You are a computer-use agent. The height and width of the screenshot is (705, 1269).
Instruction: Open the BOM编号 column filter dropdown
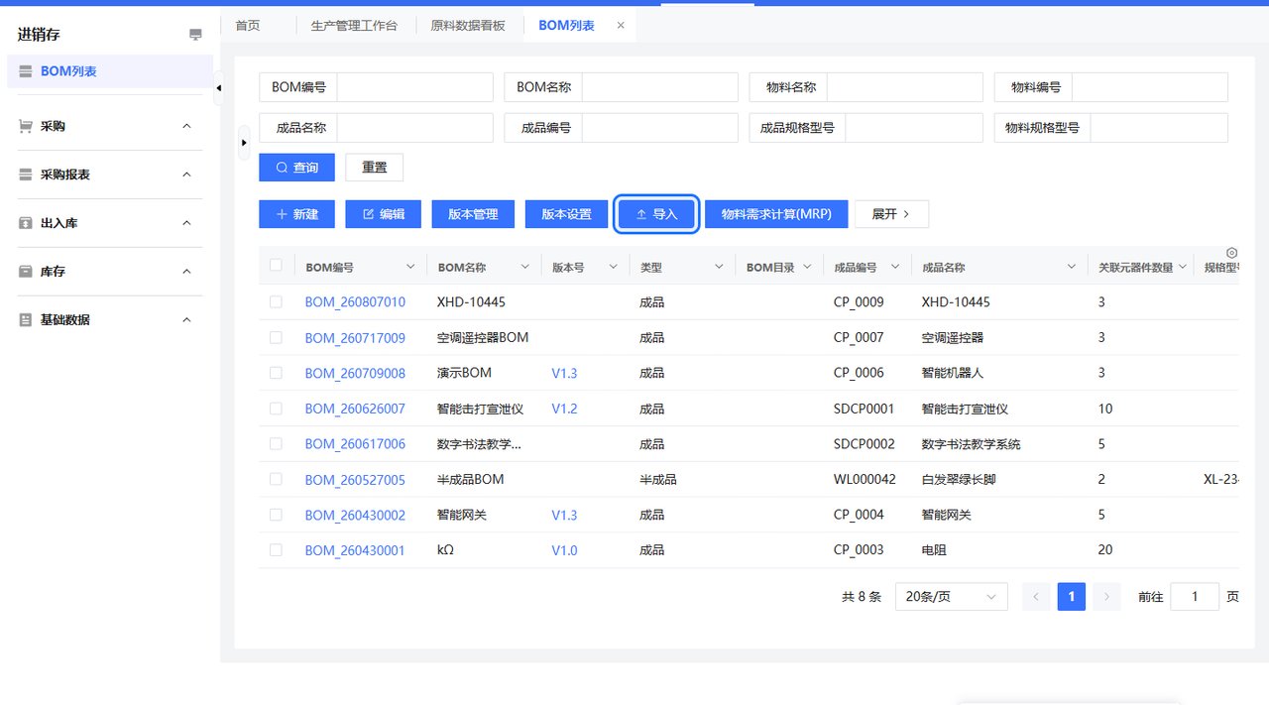pyautogui.click(x=410, y=267)
